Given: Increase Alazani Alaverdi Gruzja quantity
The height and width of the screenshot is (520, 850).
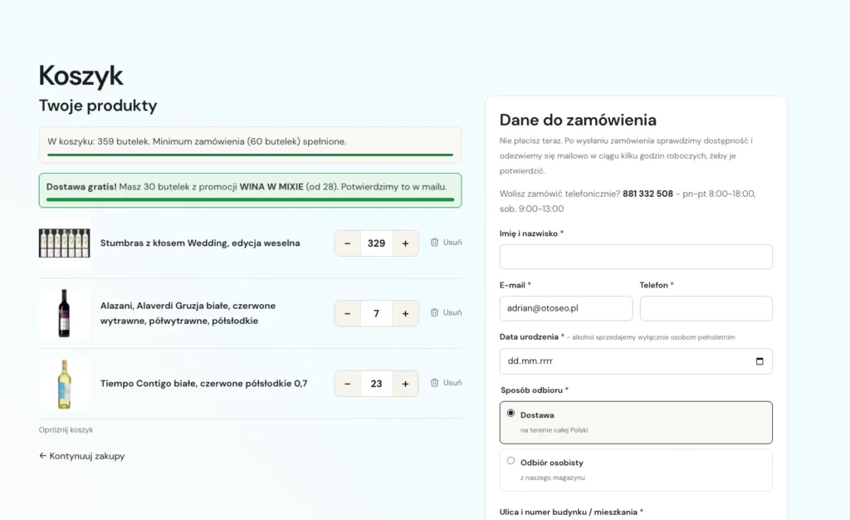Looking at the screenshot, I should tap(405, 313).
